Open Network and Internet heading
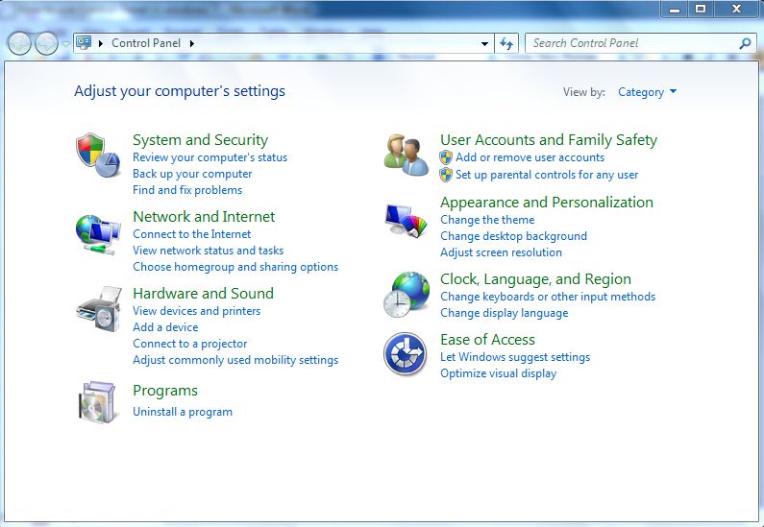This screenshot has height=527, width=764. [x=204, y=217]
